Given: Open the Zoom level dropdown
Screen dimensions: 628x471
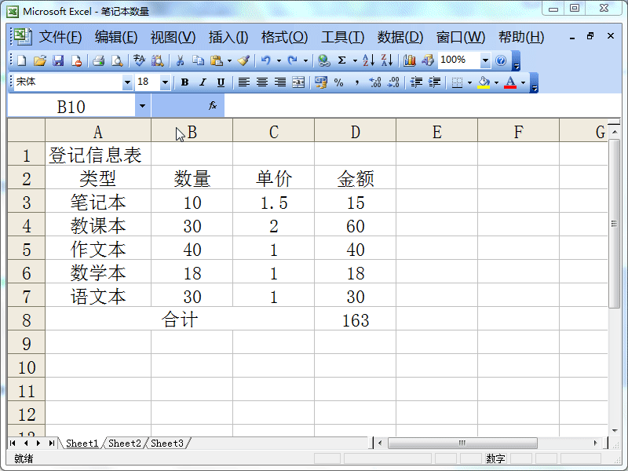Looking at the screenshot, I should [x=484, y=60].
